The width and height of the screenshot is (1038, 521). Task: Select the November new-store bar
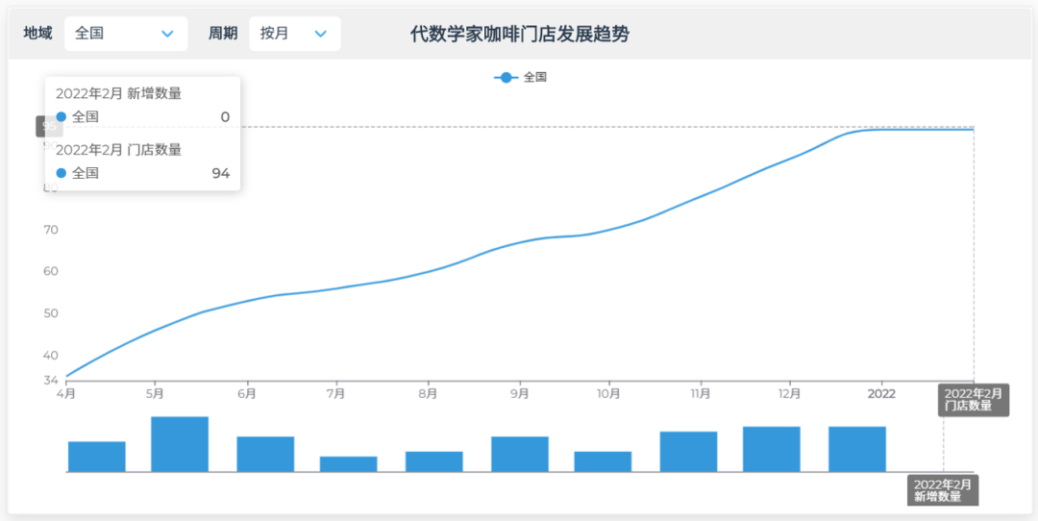(688, 452)
